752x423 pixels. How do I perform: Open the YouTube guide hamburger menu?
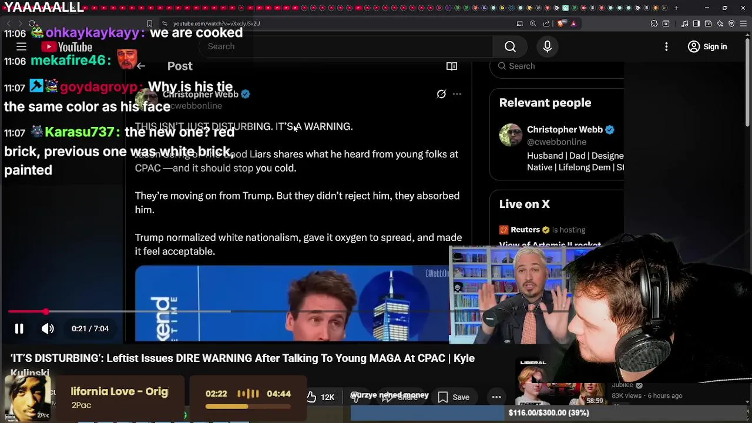21,46
